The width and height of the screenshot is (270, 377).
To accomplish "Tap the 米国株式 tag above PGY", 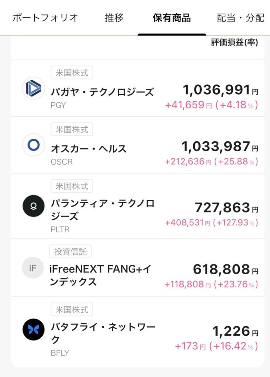I will 72,73.
